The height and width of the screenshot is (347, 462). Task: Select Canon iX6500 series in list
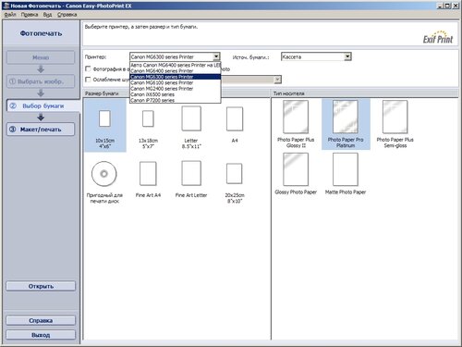click(176, 94)
